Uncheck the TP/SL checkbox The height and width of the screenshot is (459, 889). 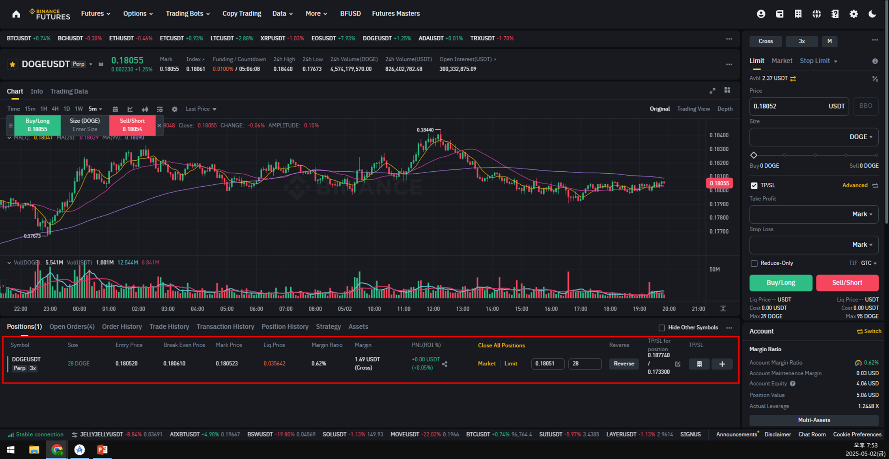tap(754, 185)
